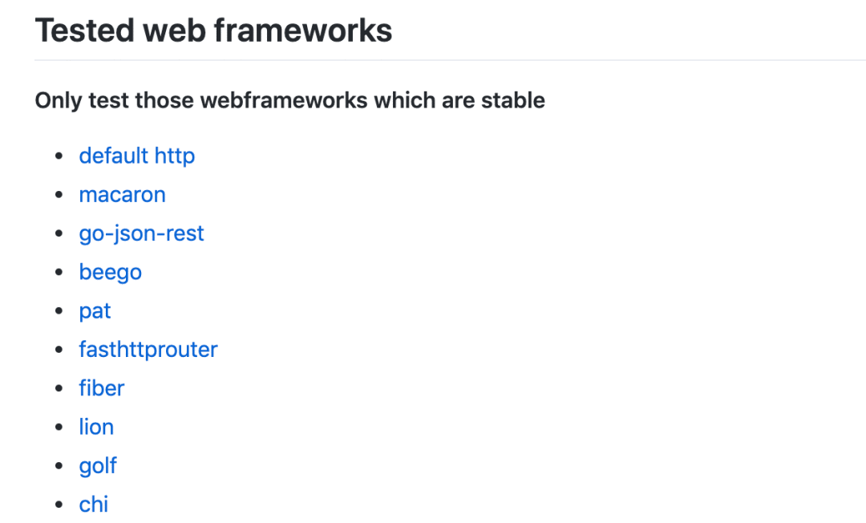The width and height of the screenshot is (866, 523).
Task: Click the lion link
Action: coord(96,427)
